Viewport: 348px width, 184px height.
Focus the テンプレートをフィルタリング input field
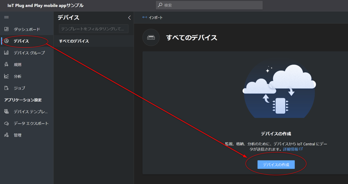tap(94, 29)
